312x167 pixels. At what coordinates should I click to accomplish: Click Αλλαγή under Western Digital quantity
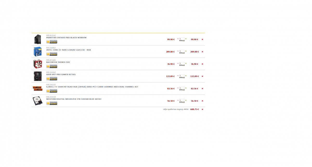[x=182, y=102]
